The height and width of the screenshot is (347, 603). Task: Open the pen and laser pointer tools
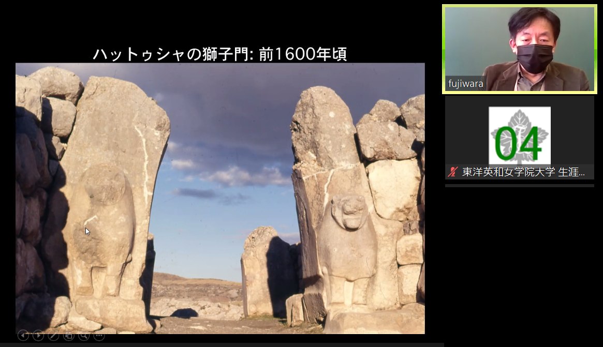53,336
